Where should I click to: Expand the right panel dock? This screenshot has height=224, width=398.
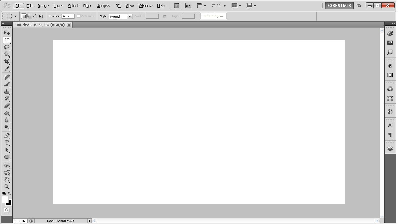[x=393, y=23]
